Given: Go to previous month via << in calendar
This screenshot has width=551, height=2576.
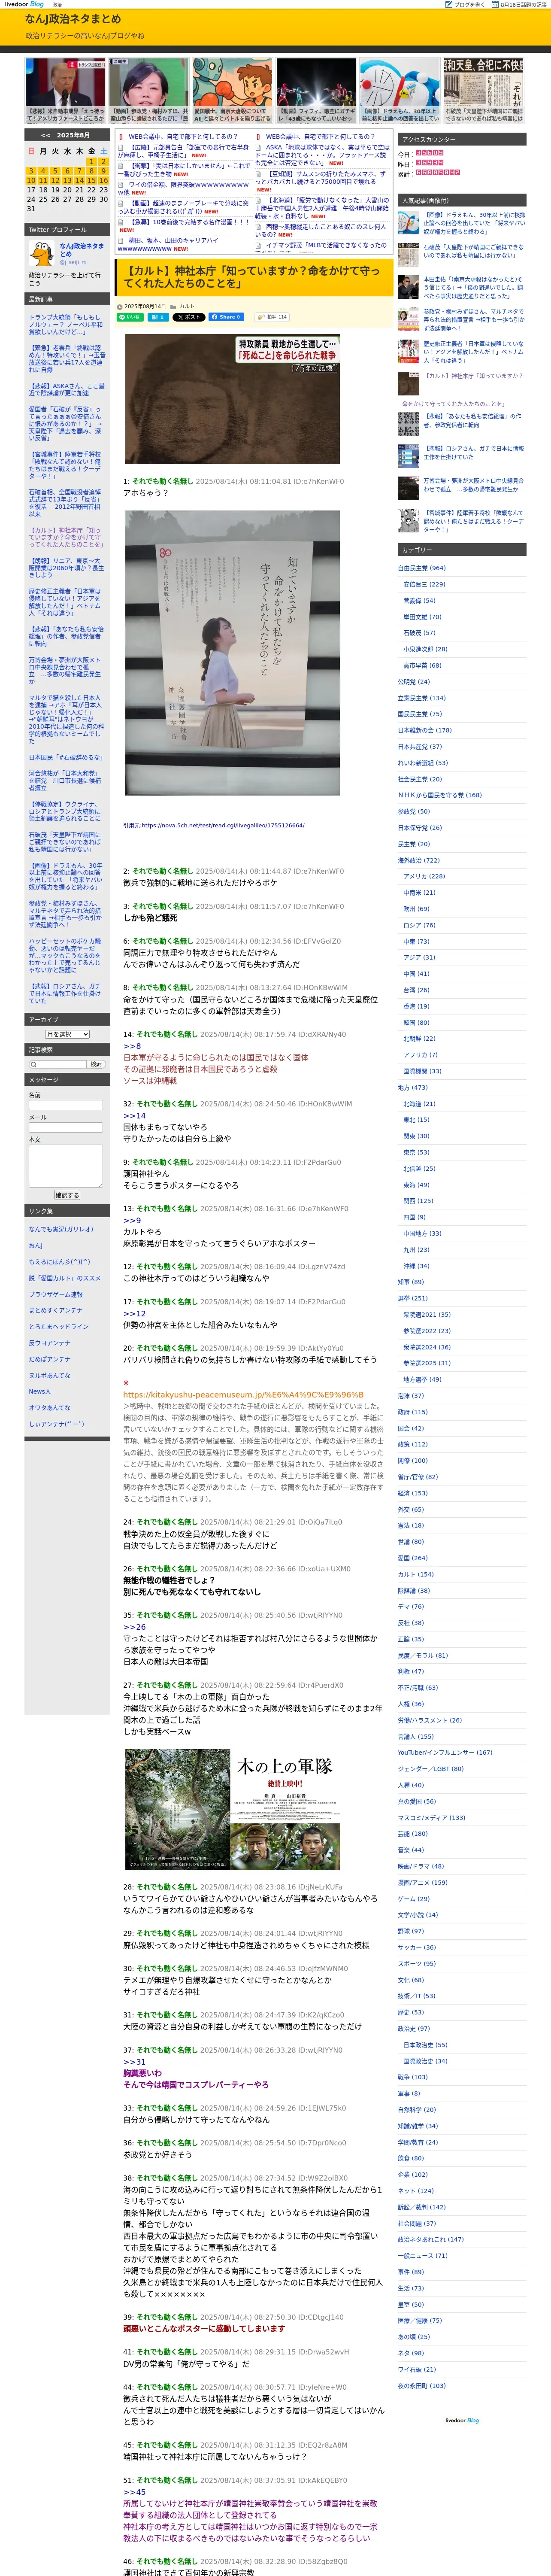Looking at the screenshot, I should [x=46, y=135].
